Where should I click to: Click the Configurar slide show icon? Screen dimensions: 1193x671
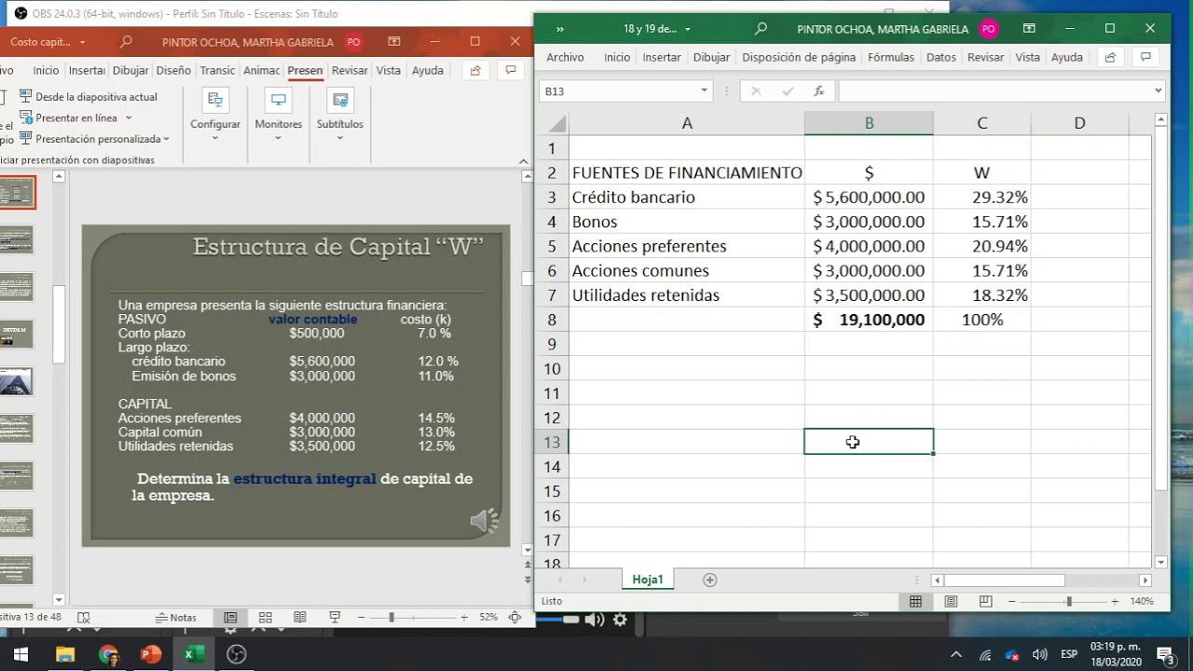point(215,101)
